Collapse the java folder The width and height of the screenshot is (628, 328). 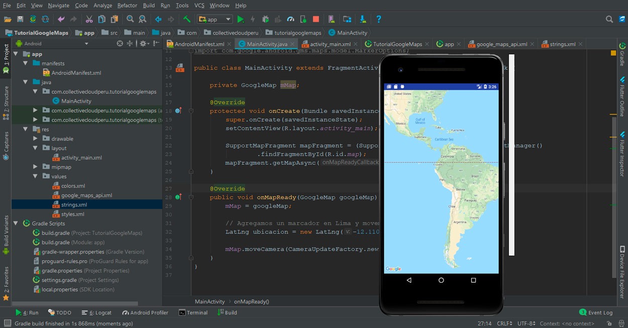[25, 82]
